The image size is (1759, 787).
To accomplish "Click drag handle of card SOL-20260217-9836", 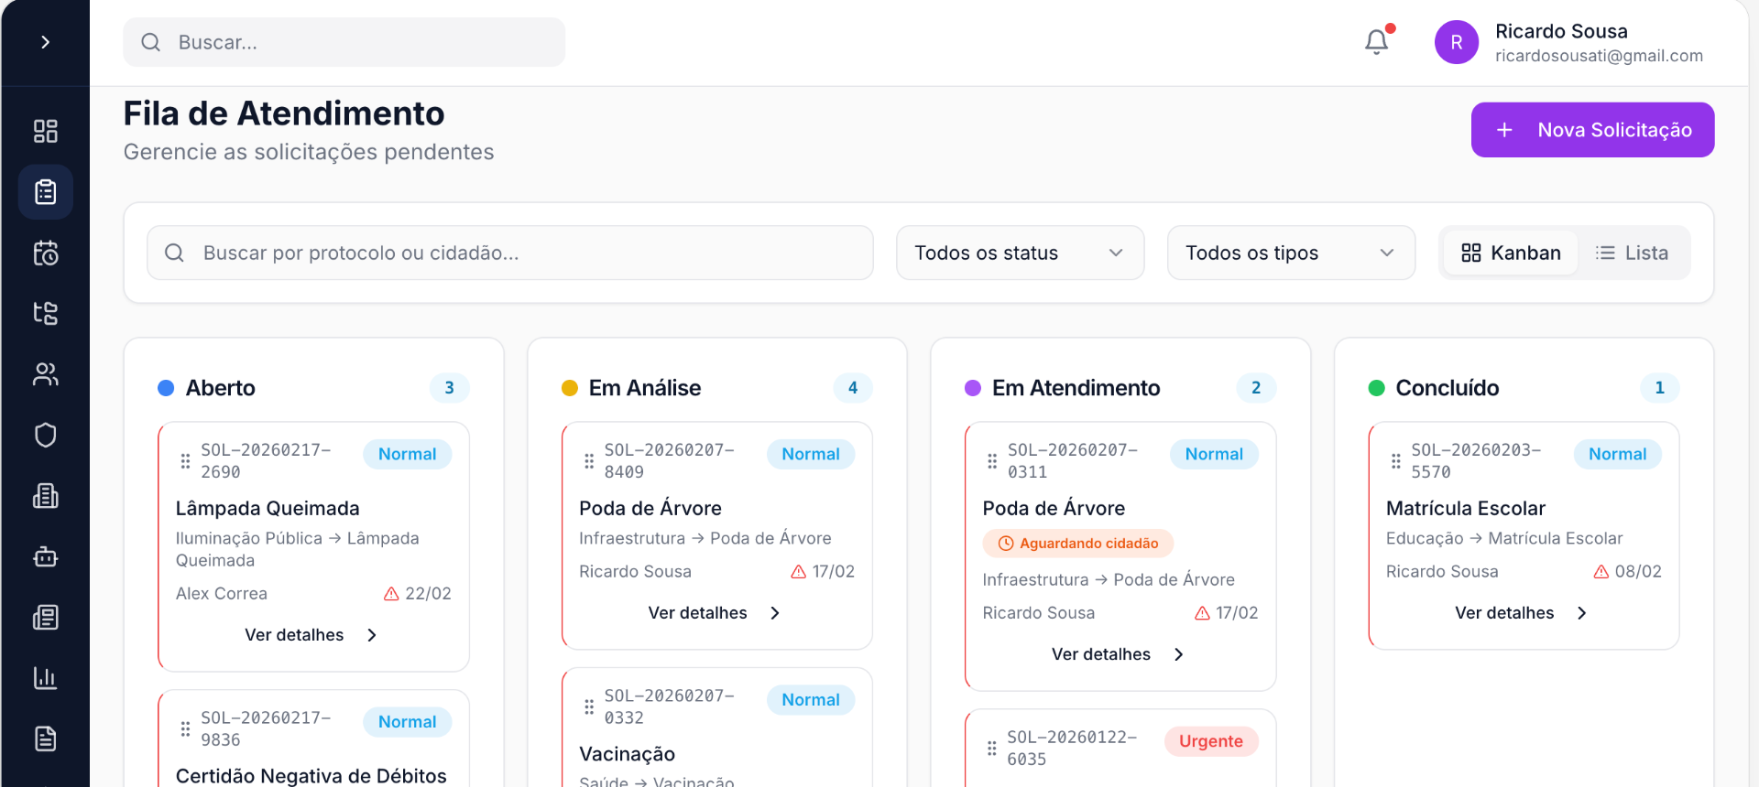I will click(185, 729).
